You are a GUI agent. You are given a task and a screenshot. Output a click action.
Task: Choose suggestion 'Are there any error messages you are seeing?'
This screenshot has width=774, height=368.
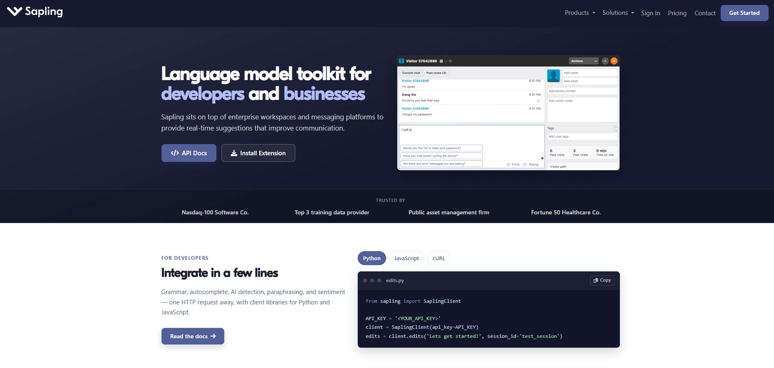pos(441,164)
